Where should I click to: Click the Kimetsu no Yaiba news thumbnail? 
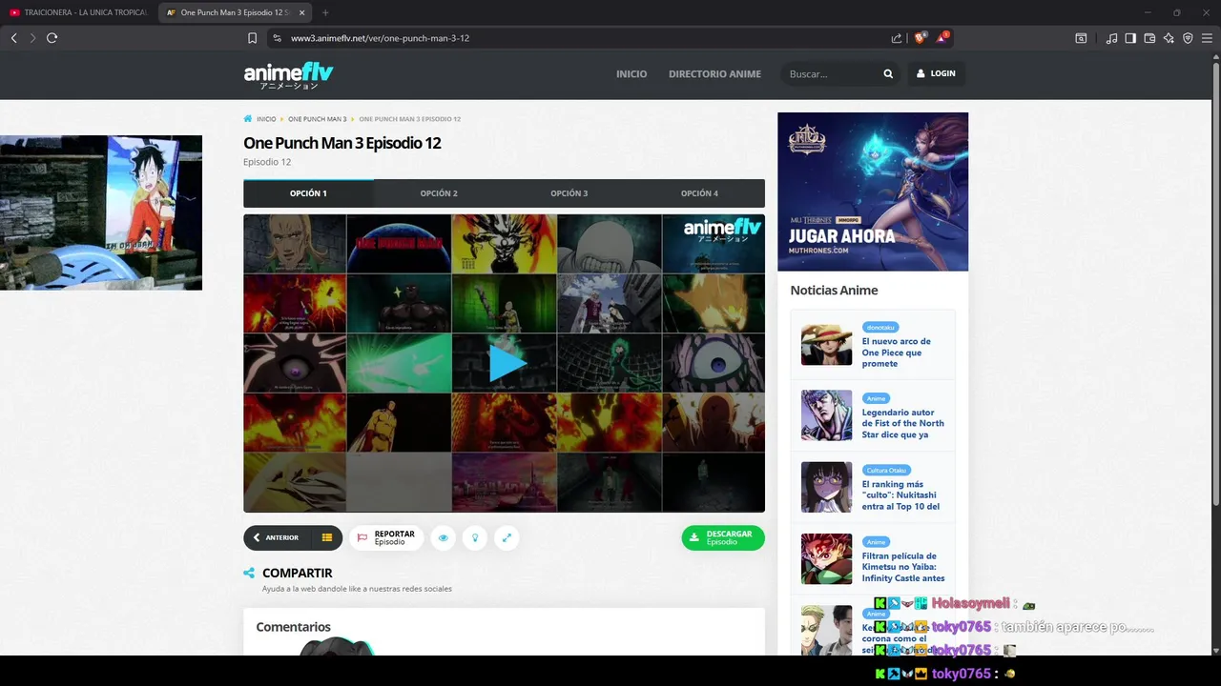(x=826, y=558)
